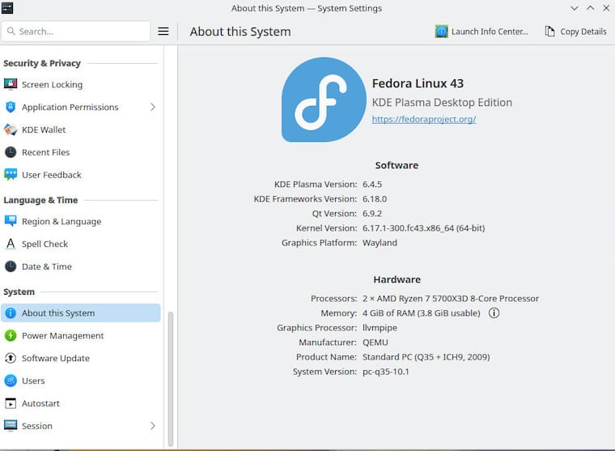
Task: Click the KDE Plasma Version value 6.4.5
Action: pos(371,184)
